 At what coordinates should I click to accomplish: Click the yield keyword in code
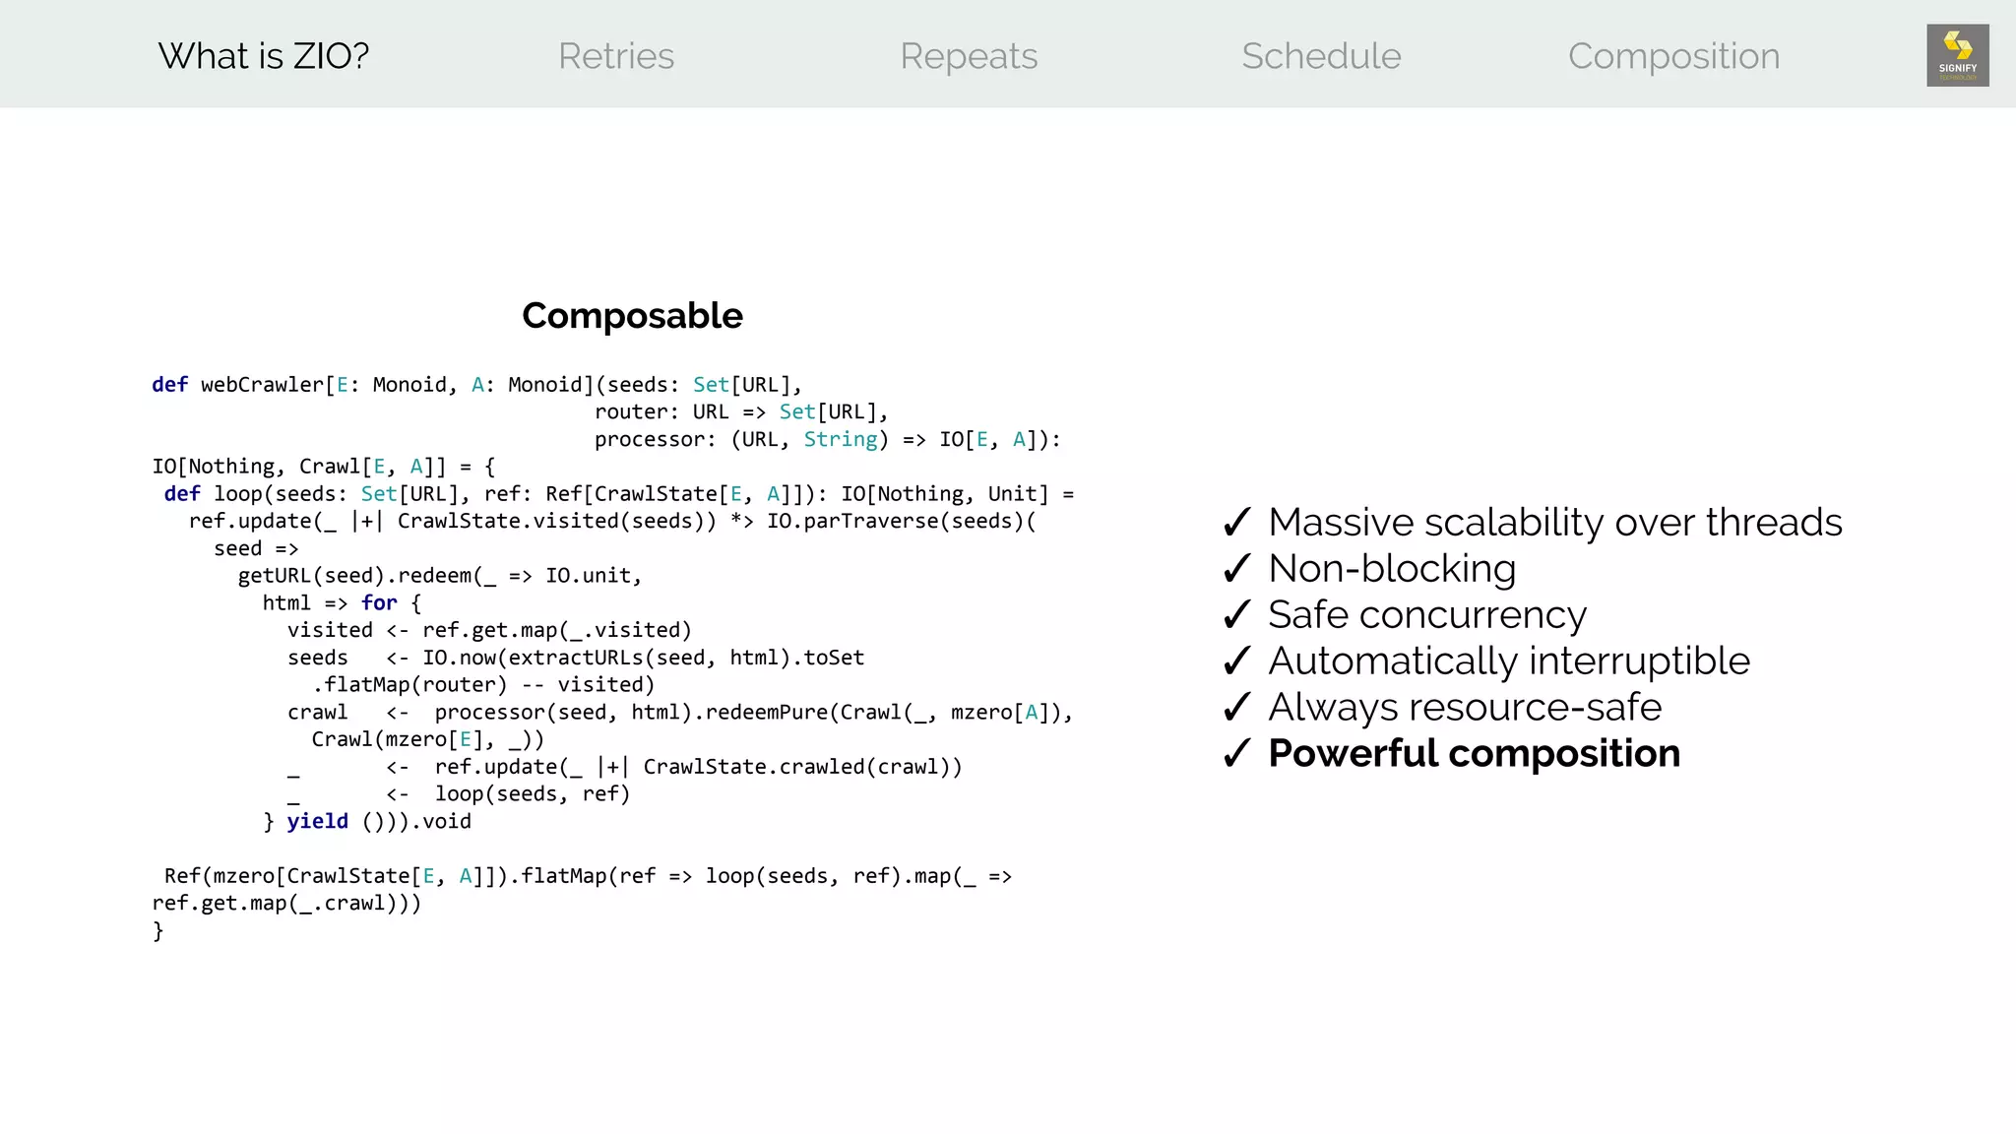(317, 821)
